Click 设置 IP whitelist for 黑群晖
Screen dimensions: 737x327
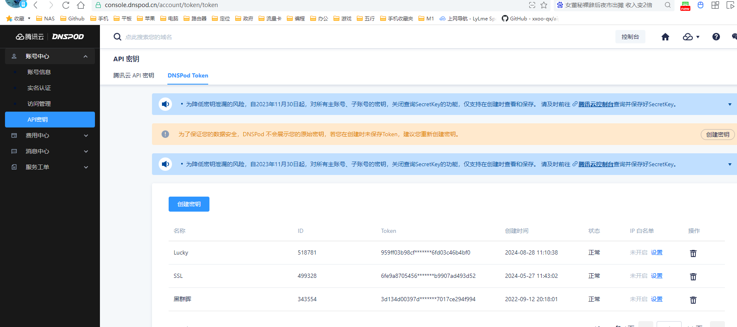pos(657,299)
